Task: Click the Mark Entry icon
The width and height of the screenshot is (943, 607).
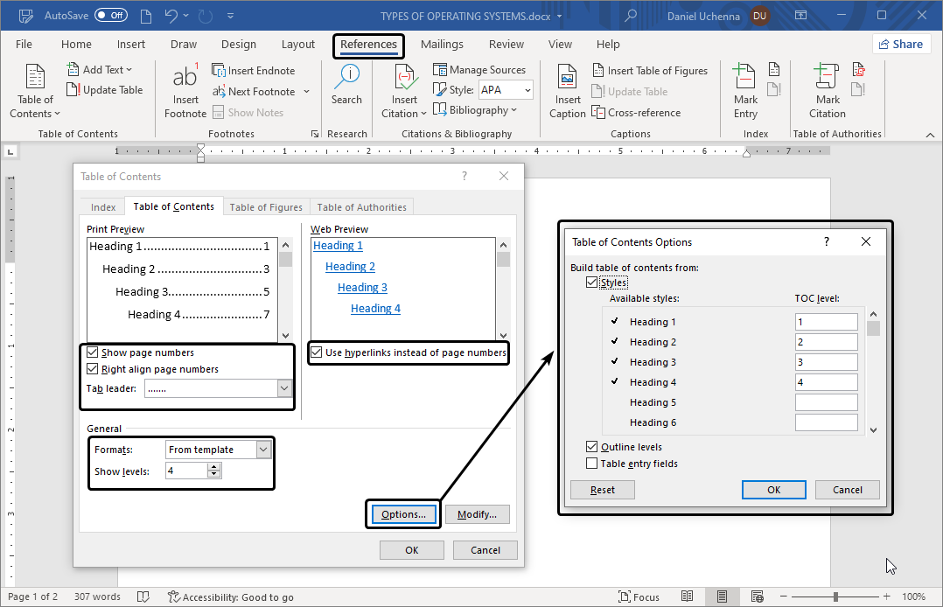Action: pos(745,79)
